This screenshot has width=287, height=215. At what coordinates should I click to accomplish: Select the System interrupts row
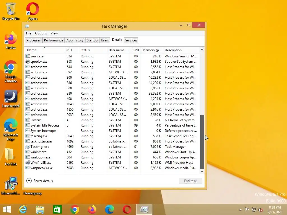(112, 130)
